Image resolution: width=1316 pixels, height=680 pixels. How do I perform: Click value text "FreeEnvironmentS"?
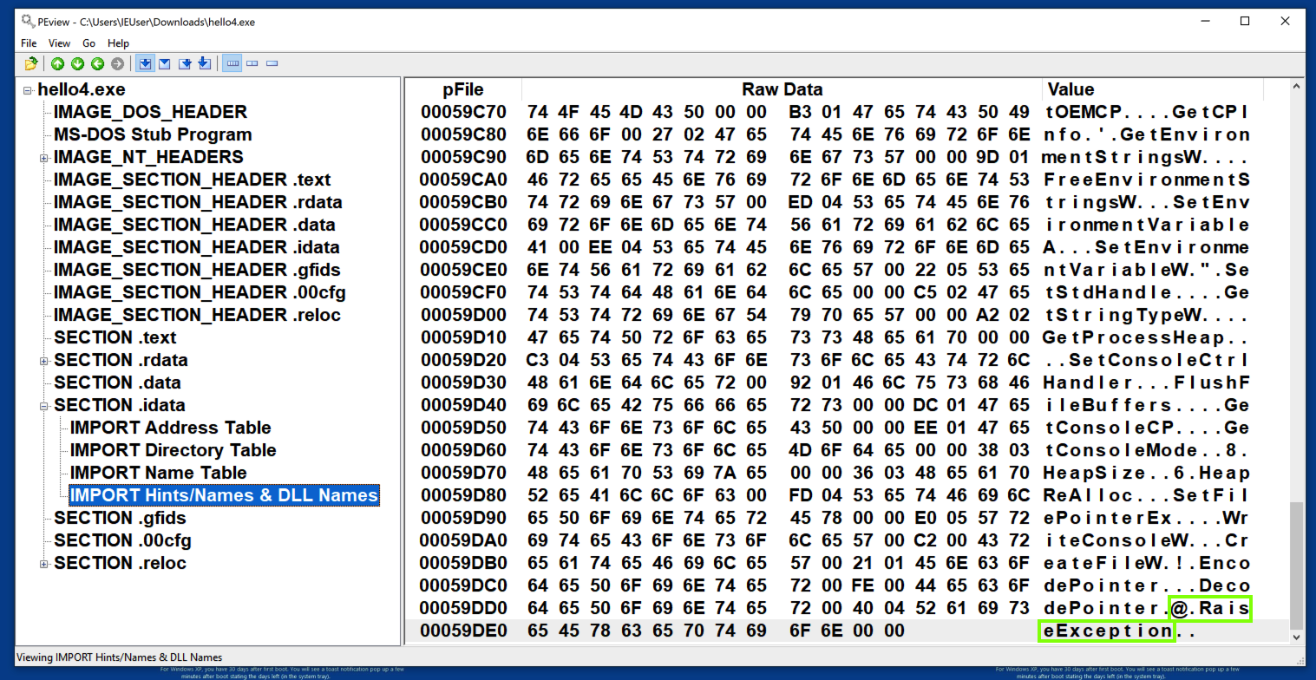coord(1146,180)
